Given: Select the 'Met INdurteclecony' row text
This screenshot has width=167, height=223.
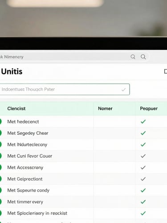Looking at the screenshot, I should (x=27, y=145).
